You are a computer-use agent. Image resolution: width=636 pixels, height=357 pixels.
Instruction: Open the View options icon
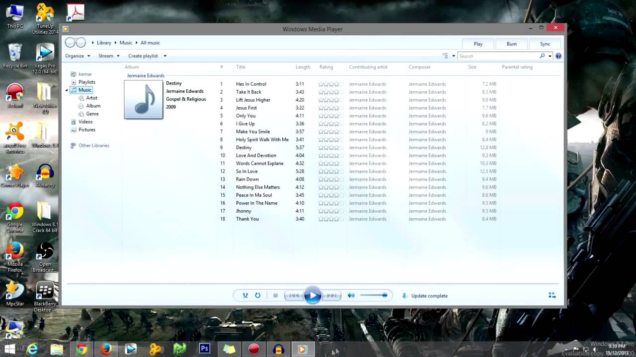click(445, 56)
